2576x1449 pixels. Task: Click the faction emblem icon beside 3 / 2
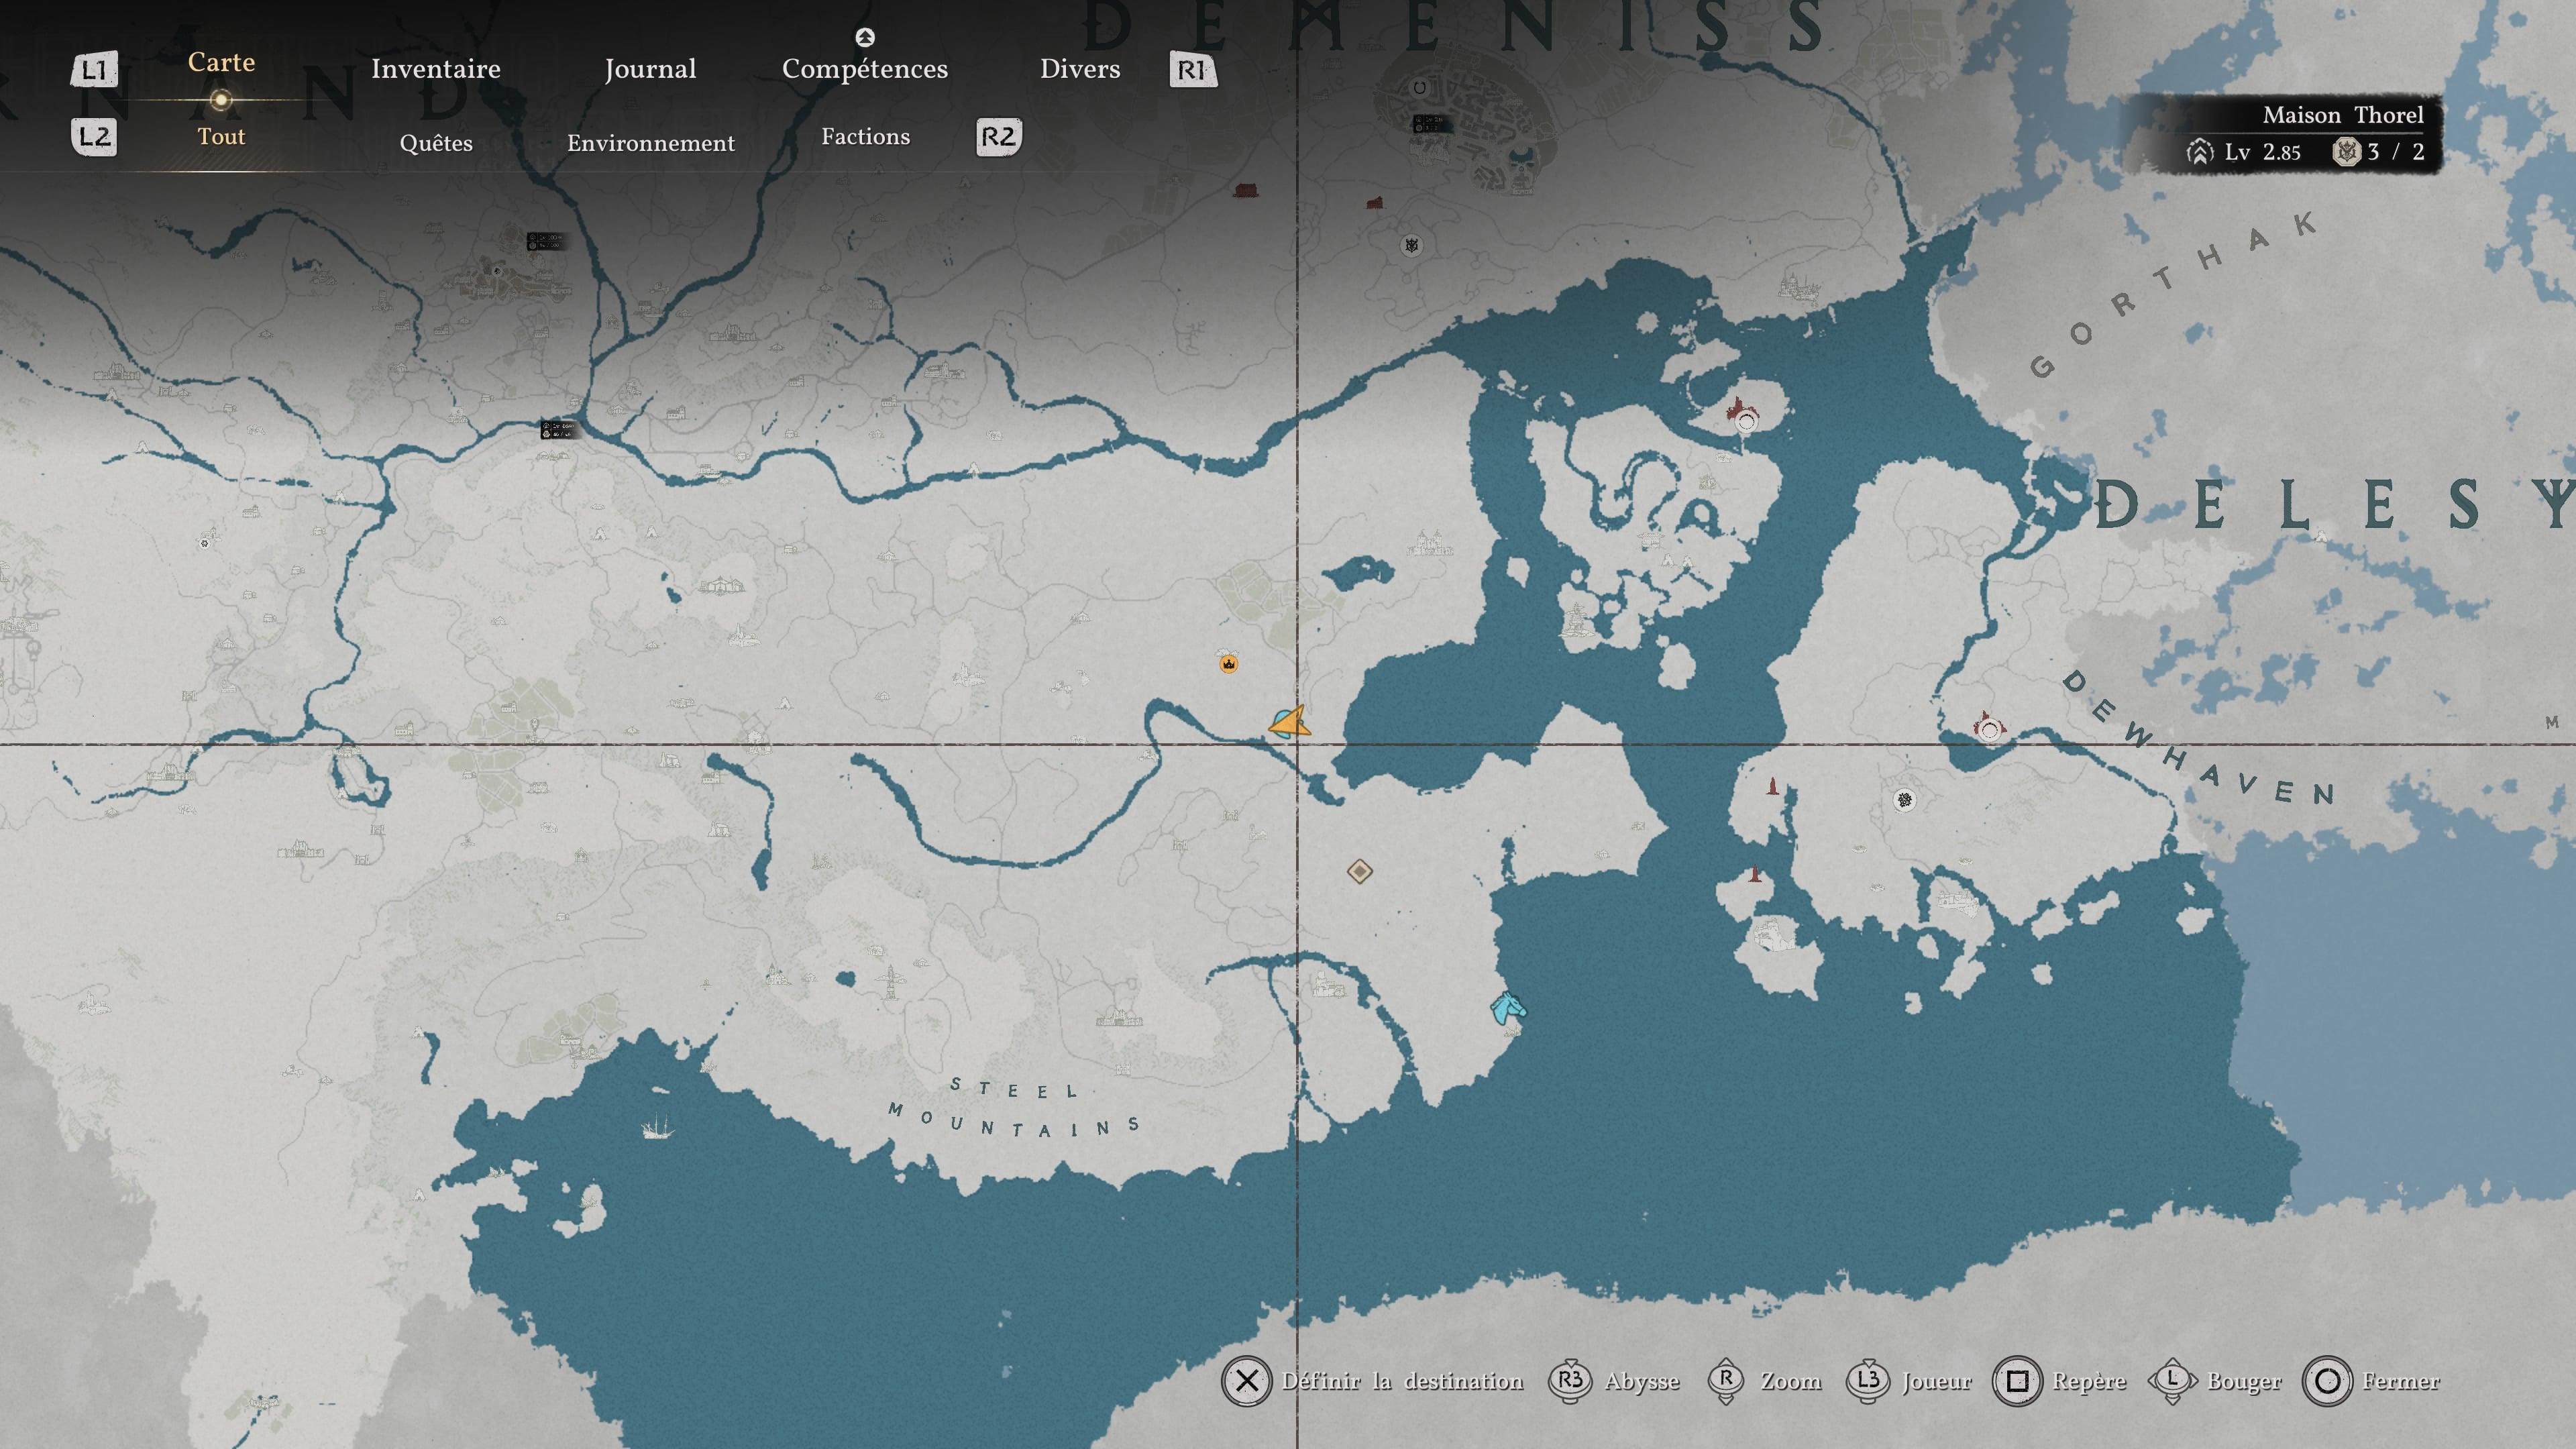pos(2347,152)
